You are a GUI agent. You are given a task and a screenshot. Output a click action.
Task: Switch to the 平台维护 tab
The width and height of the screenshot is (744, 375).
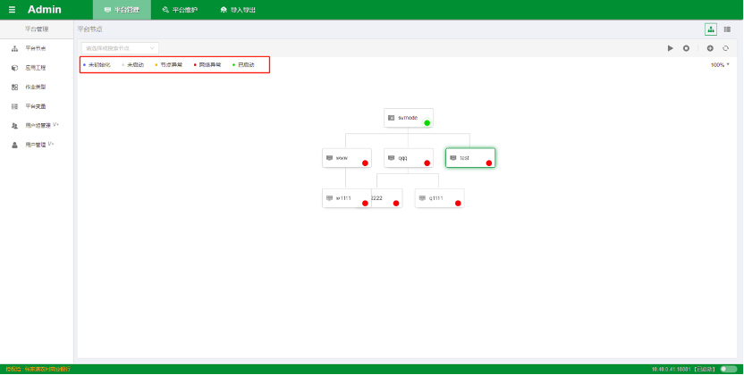click(x=180, y=10)
